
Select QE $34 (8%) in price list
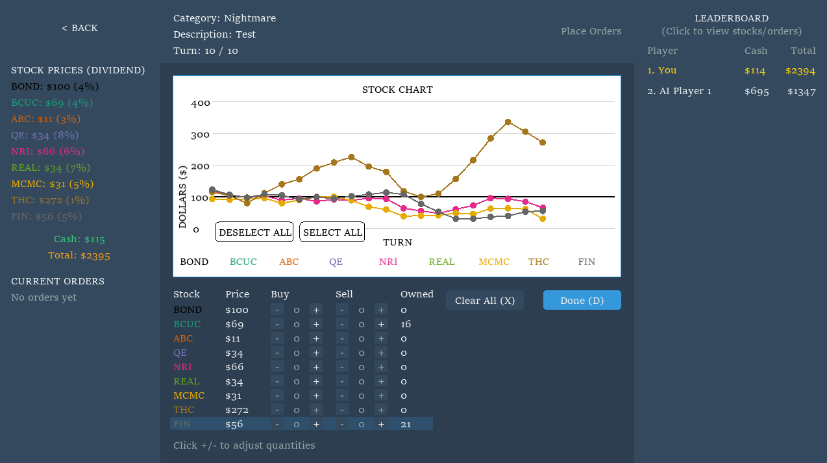45,135
